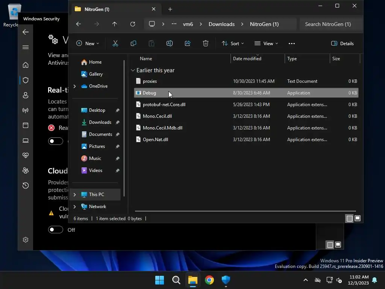The height and width of the screenshot is (289, 385).
Task: Select Mono.Cecil.Mdb.dll file
Action: pyautogui.click(x=246, y=128)
